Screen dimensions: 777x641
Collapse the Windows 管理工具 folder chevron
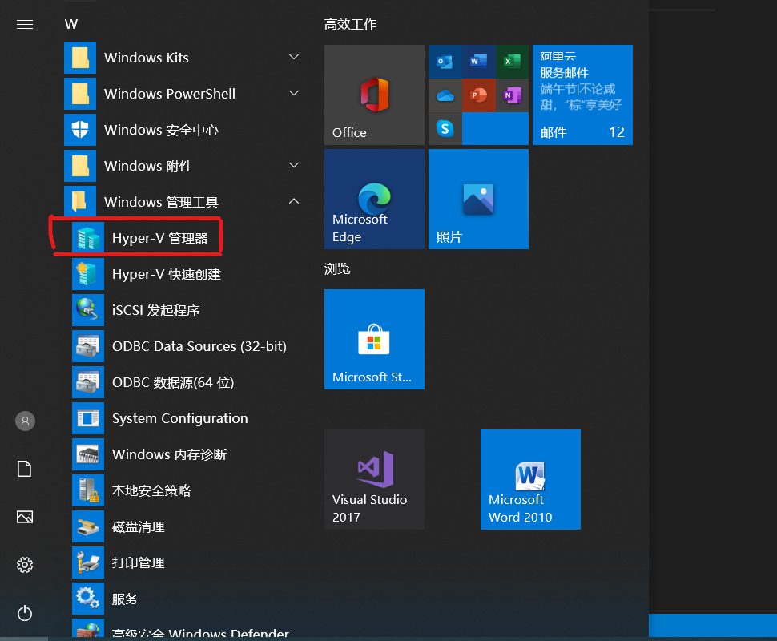coord(294,201)
